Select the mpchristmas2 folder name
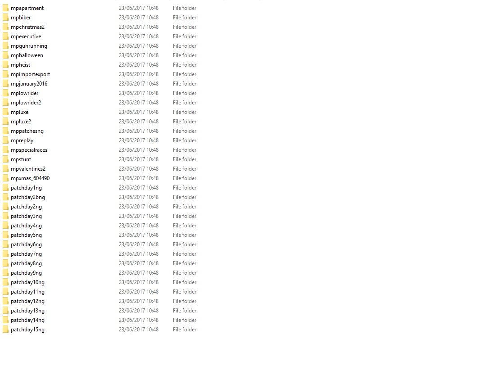This screenshot has height=371, width=488. [x=28, y=27]
